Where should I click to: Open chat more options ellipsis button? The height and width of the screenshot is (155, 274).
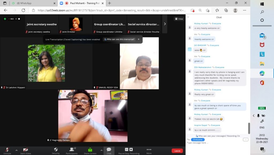245,139
